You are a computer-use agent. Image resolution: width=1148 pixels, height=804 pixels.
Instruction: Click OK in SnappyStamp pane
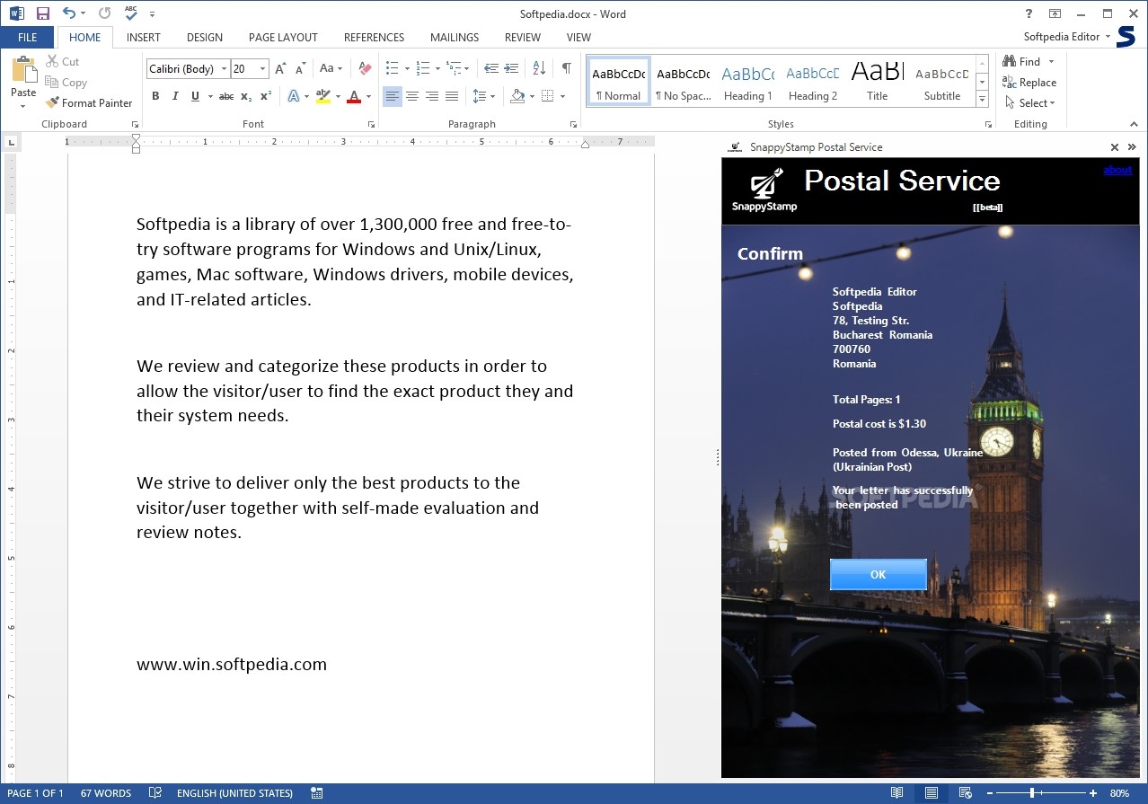[879, 575]
